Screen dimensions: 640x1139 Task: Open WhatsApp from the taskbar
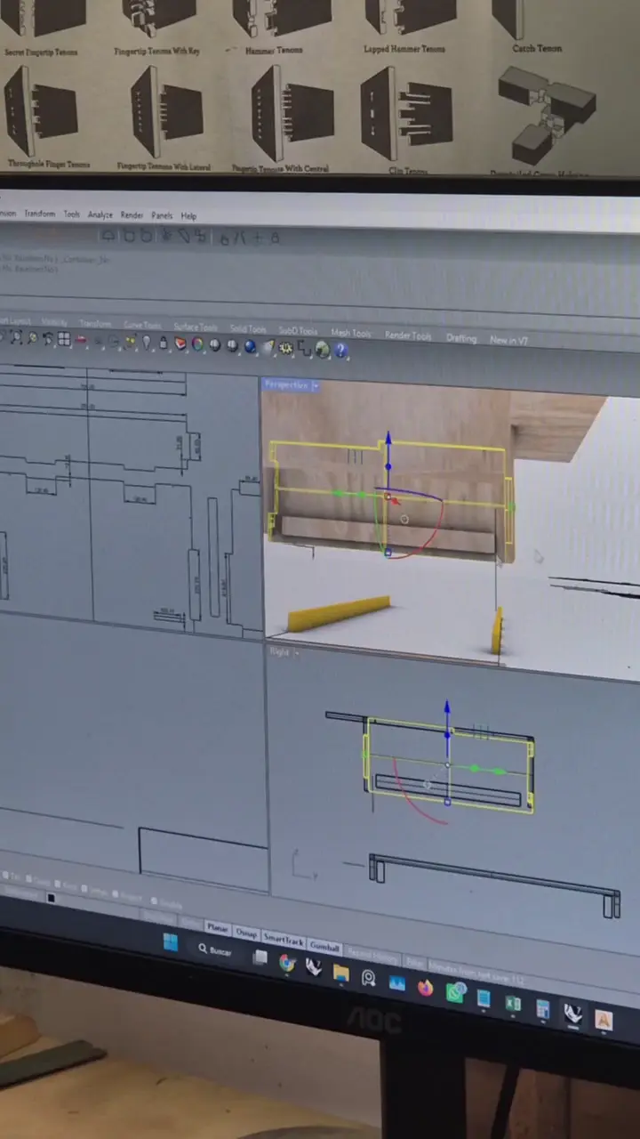click(455, 992)
